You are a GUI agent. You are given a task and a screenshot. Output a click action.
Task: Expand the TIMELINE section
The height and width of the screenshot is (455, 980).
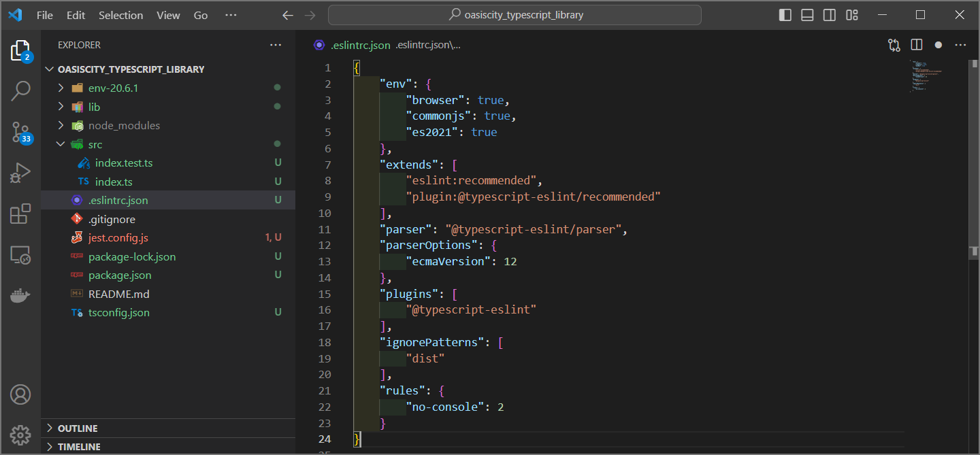point(49,447)
